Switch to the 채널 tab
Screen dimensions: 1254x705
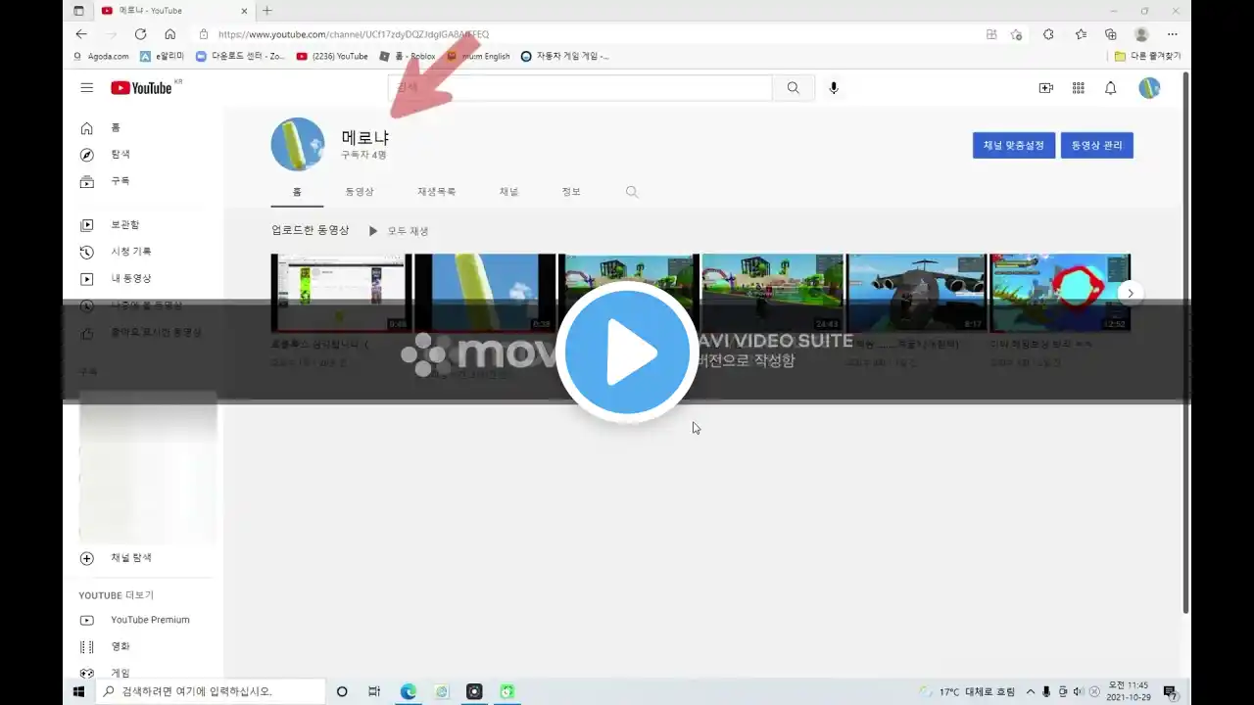(x=509, y=192)
